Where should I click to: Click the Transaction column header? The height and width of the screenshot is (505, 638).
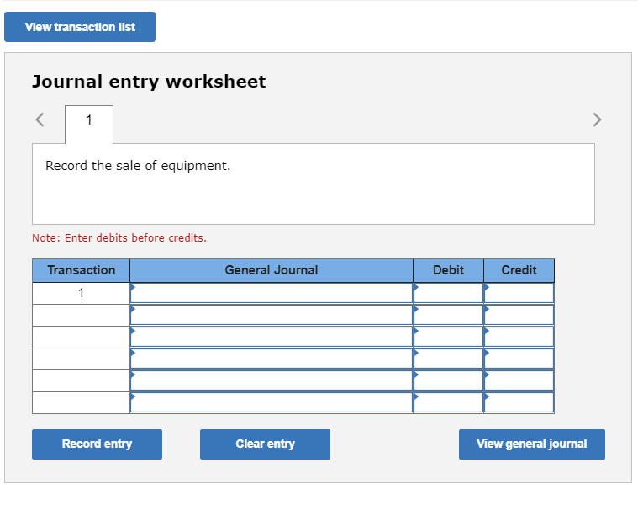click(81, 270)
